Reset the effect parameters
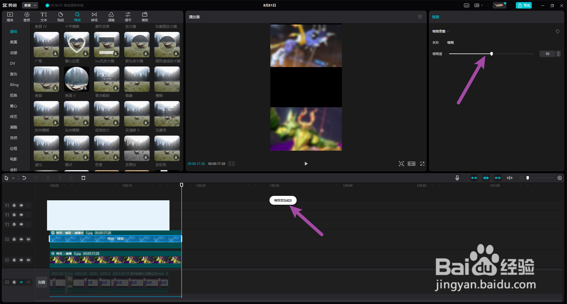The width and height of the screenshot is (567, 304). pyautogui.click(x=558, y=31)
